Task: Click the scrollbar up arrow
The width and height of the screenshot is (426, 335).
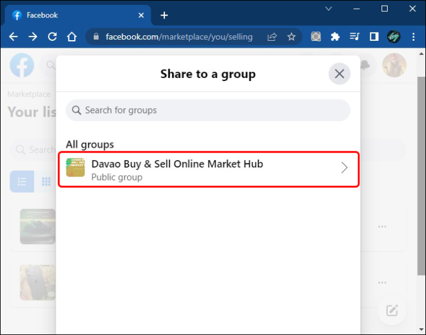Action: [x=421, y=54]
